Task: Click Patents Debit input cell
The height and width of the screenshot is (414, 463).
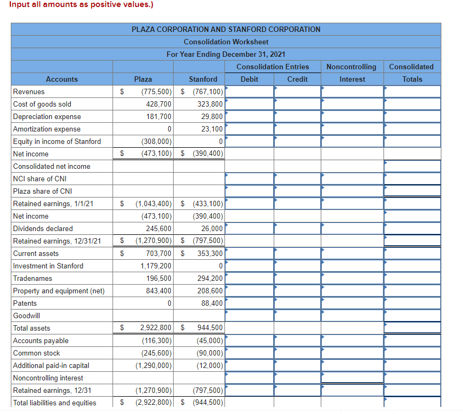Action: point(249,303)
